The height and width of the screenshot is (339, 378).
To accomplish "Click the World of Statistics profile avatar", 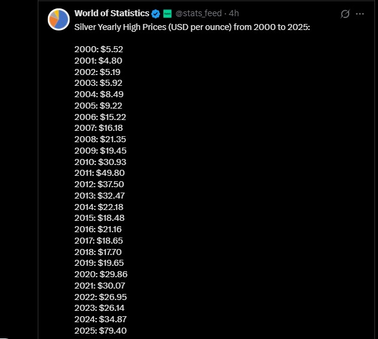I will click(x=59, y=19).
